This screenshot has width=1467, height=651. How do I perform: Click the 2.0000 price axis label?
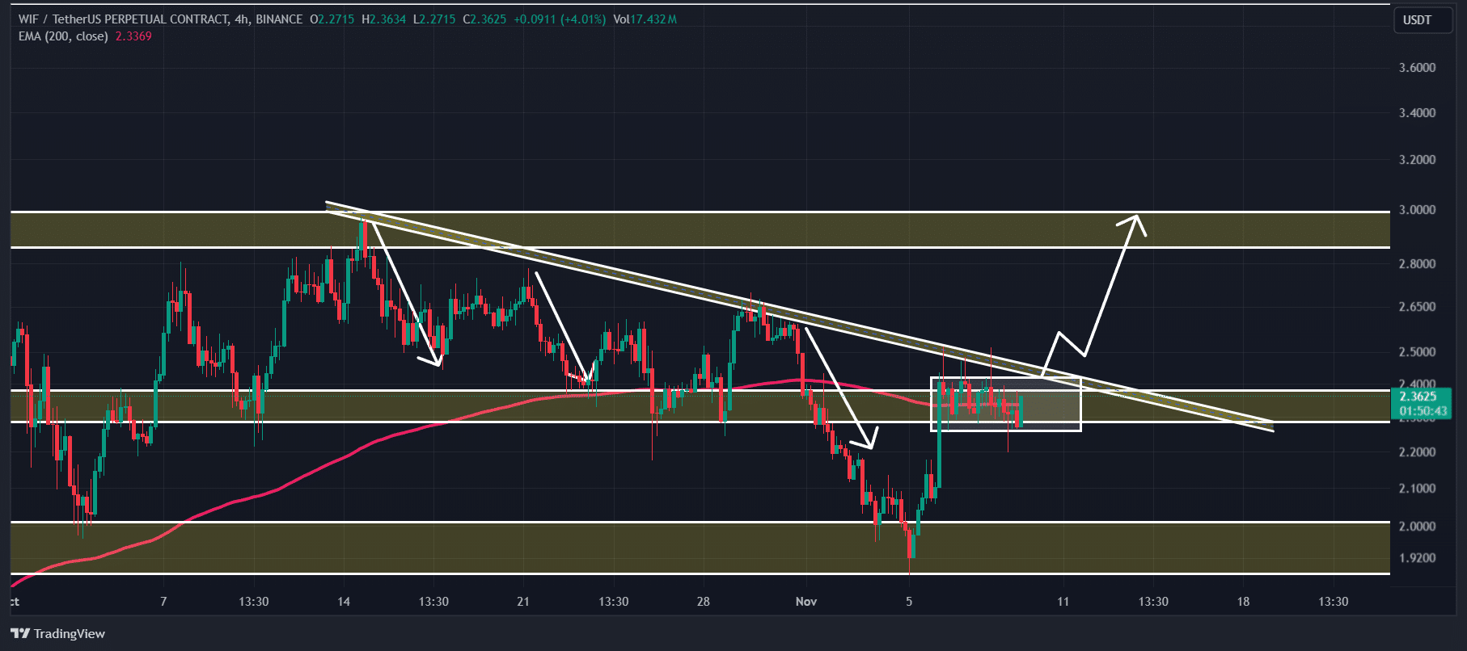click(x=1417, y=527)
